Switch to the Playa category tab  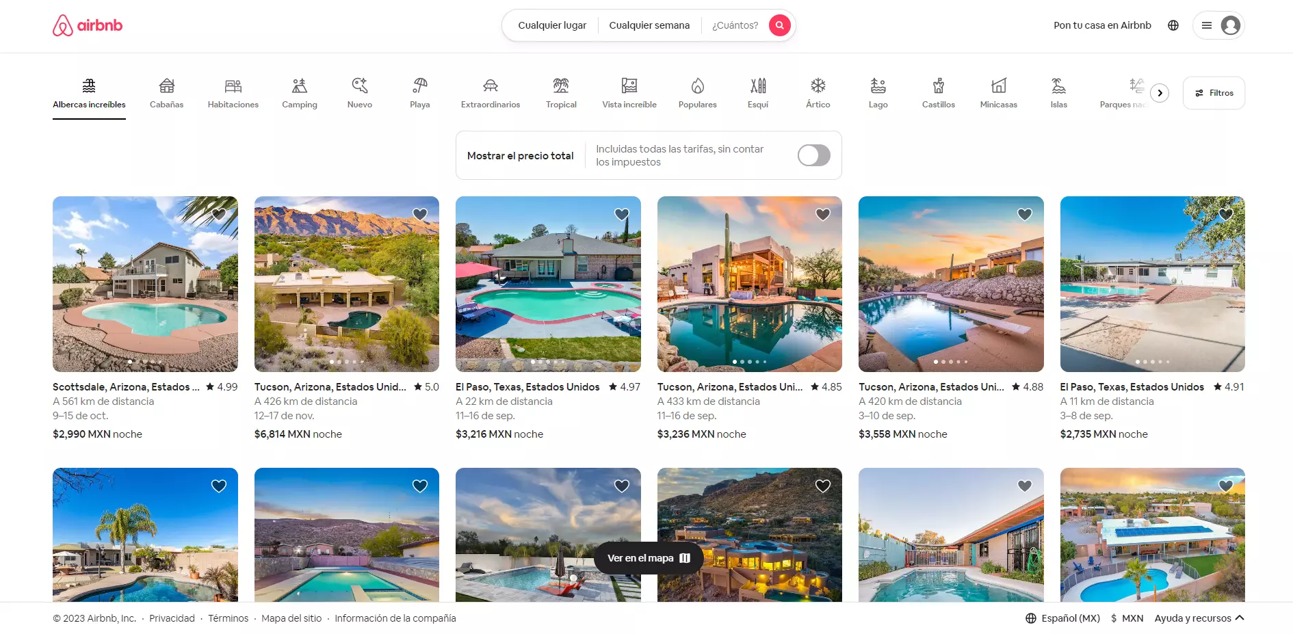point(420,93)
